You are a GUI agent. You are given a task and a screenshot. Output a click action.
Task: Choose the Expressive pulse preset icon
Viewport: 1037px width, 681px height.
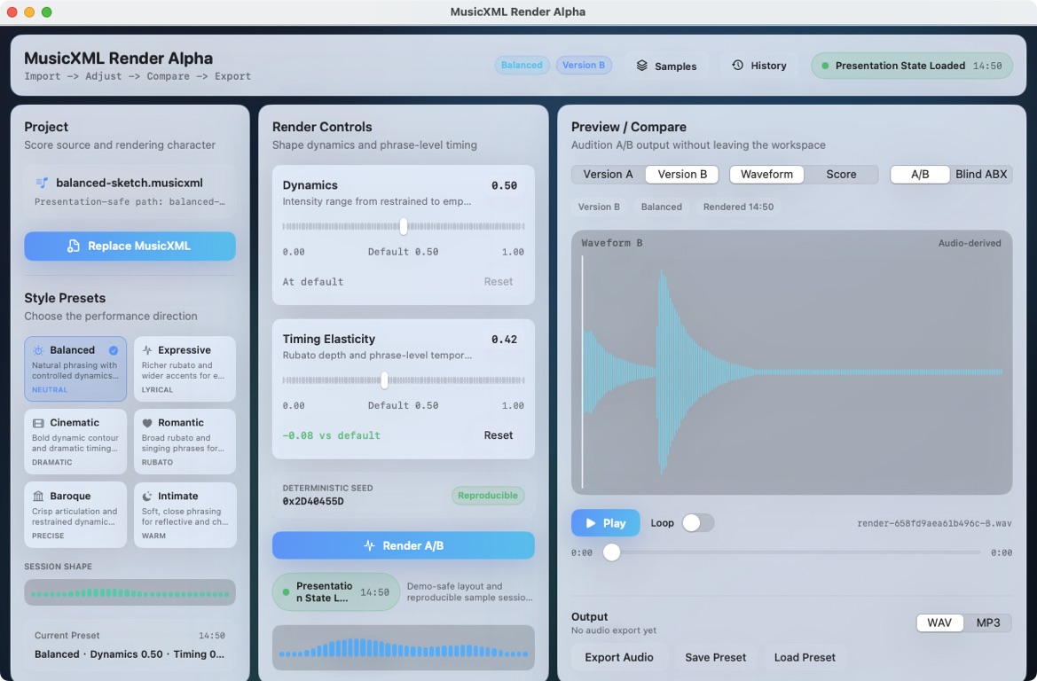(147, 349)
